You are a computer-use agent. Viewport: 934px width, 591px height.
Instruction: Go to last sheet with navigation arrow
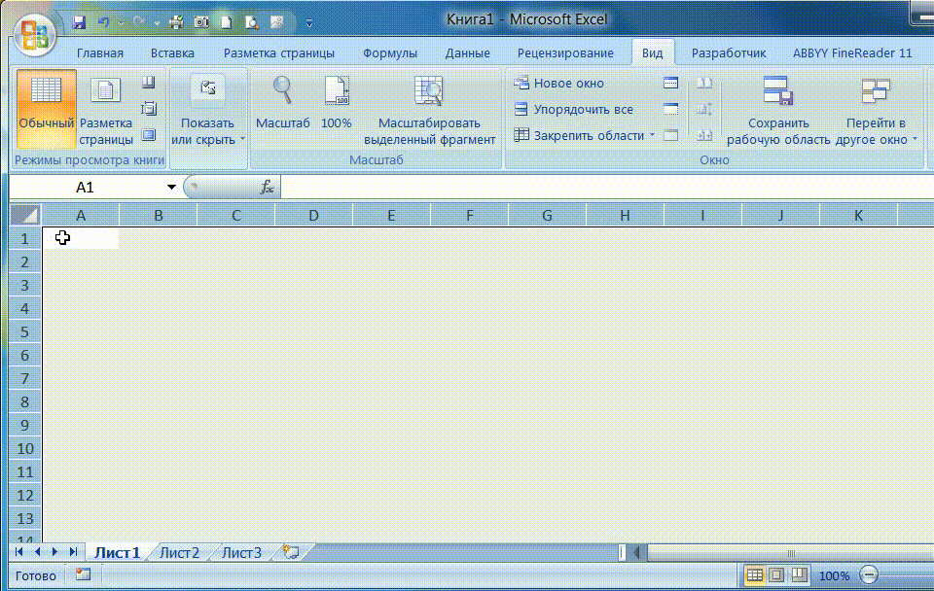(73, 552)
